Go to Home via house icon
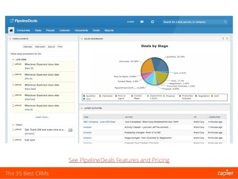This screenshot has height=179, width=238. (11, 30)
